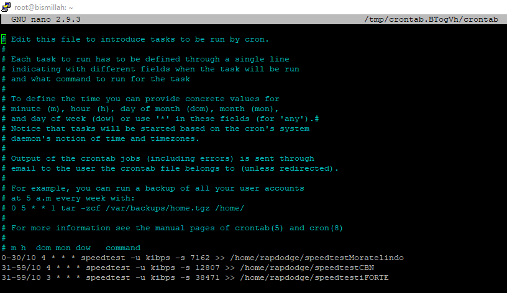Click the '(unless redirected).' text

(x=290, y=169)
